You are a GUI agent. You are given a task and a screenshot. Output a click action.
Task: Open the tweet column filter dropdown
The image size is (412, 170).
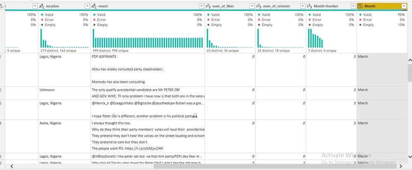point(201,6)
